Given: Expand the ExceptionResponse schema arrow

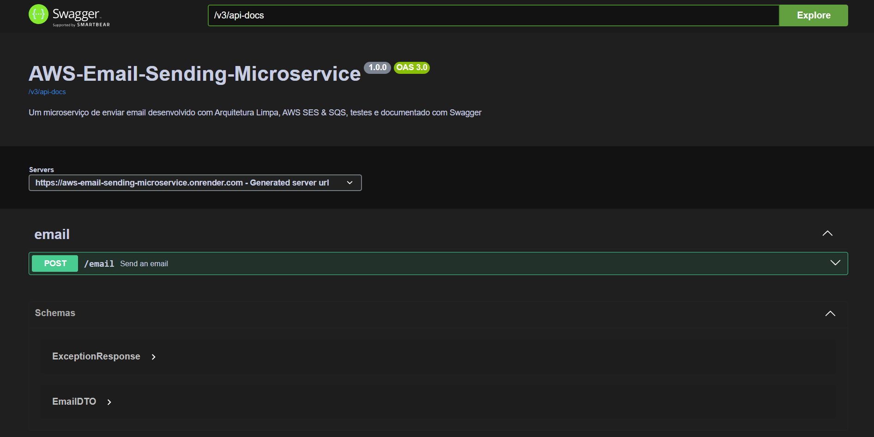Looking at the screenshot, I should [x=154, y=357].
